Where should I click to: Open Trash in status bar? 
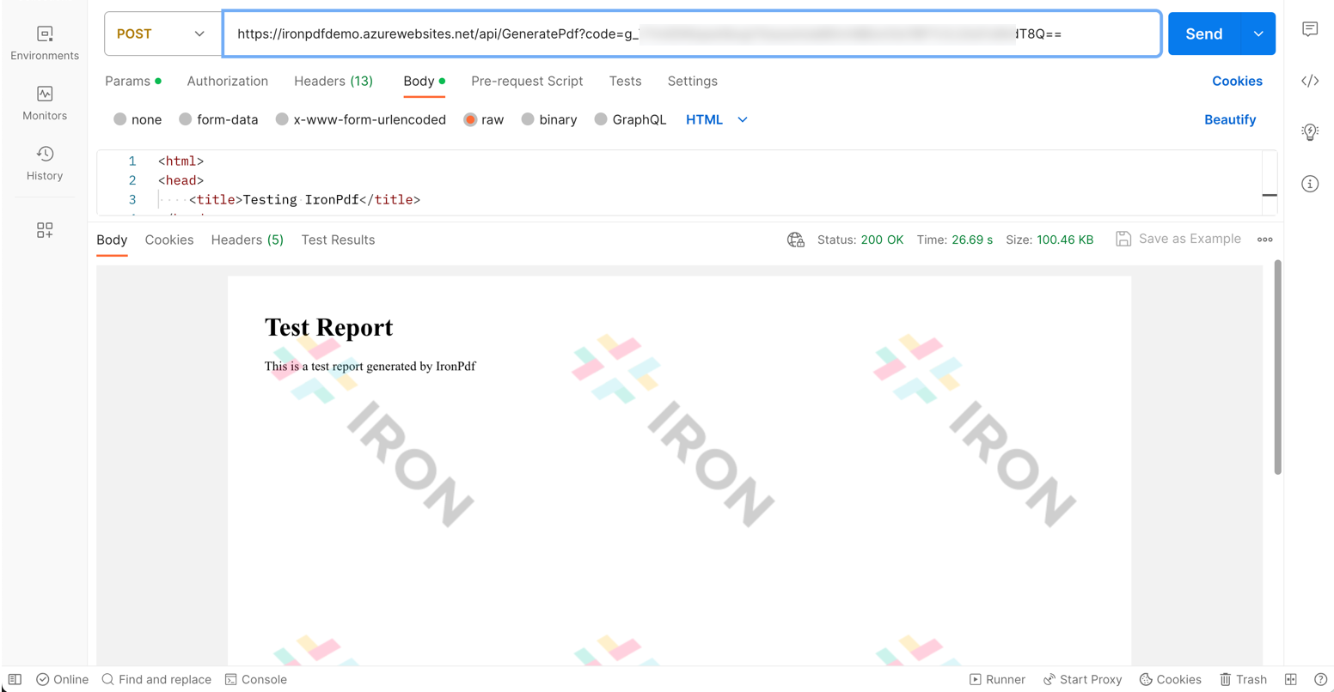[1244, 679]
